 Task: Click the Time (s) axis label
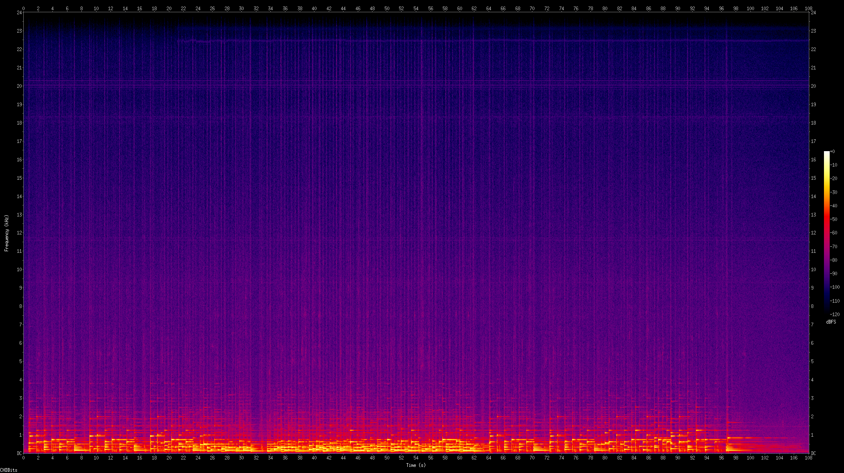pyautogui.click(x=416, y=465)
